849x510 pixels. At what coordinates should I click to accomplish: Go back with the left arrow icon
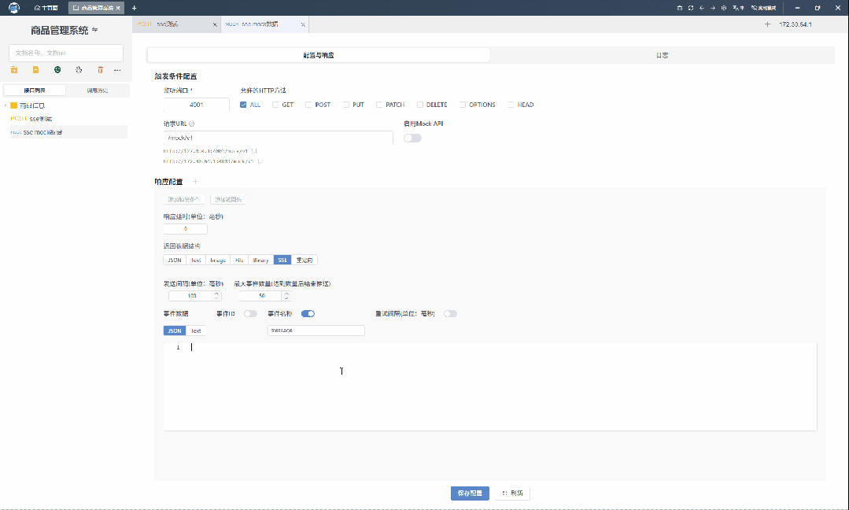click(702, 8)
